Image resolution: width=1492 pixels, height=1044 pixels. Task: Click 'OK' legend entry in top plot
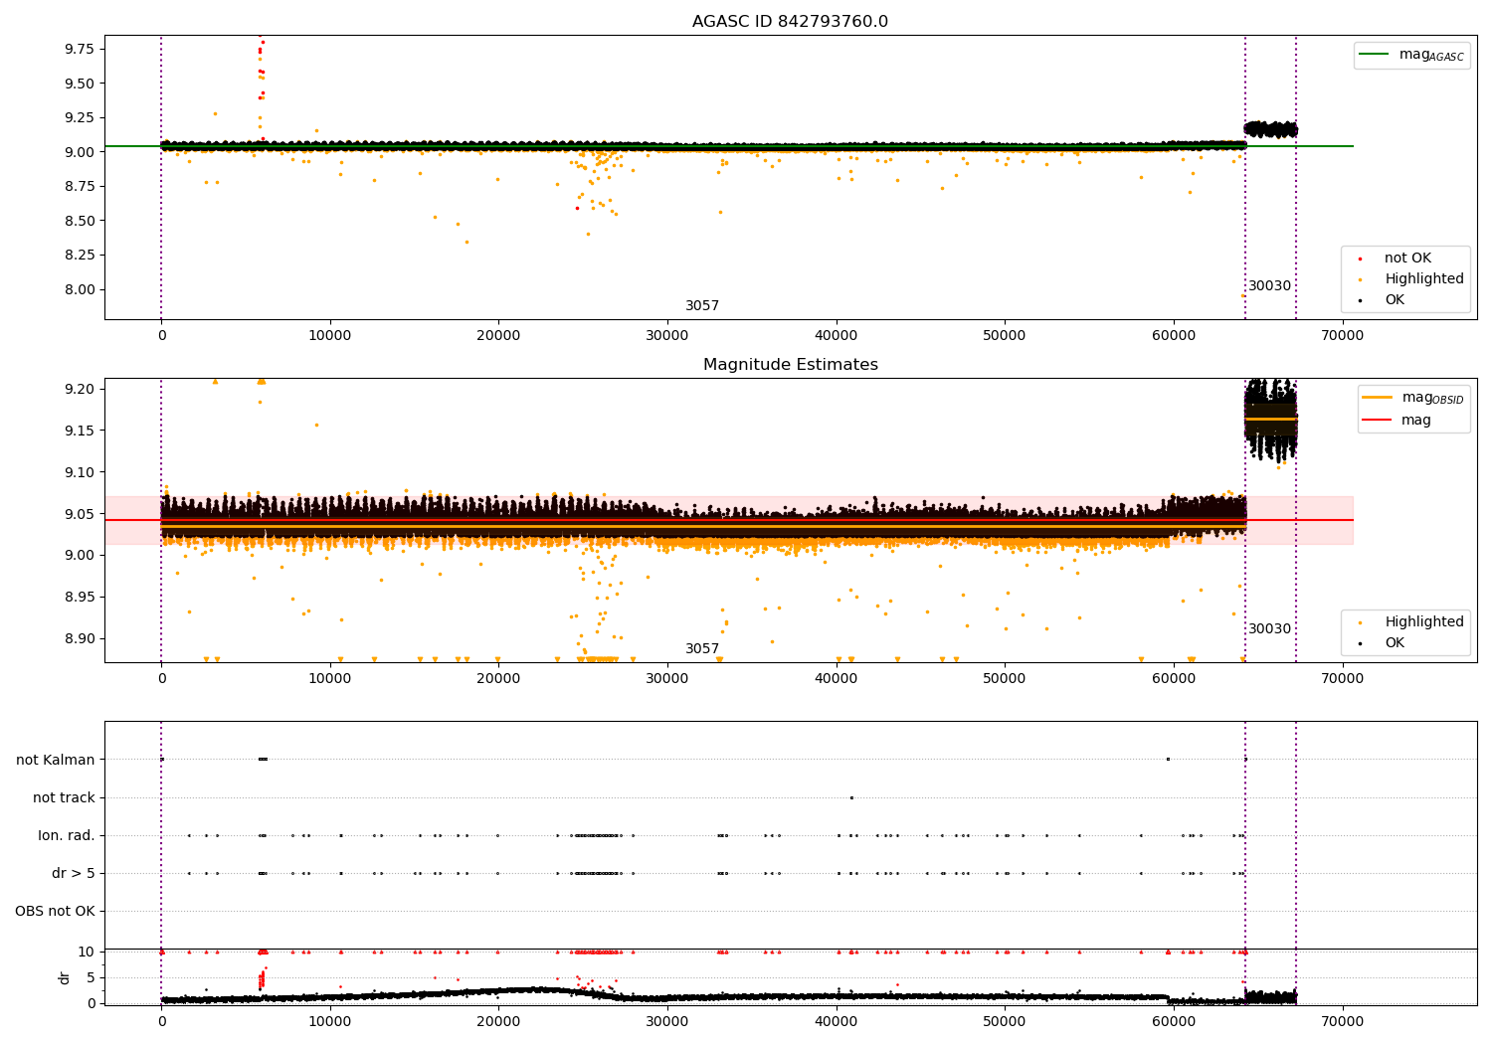pyautogui.click(x=1395, y=300)
